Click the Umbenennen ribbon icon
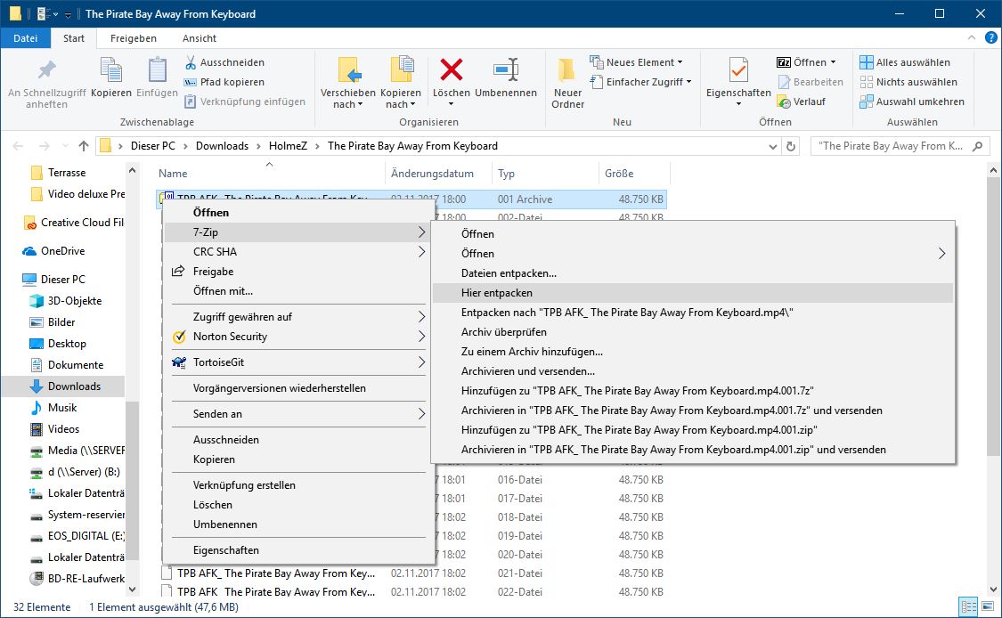This screenshot has width=1002, height=618. (506, 69)
